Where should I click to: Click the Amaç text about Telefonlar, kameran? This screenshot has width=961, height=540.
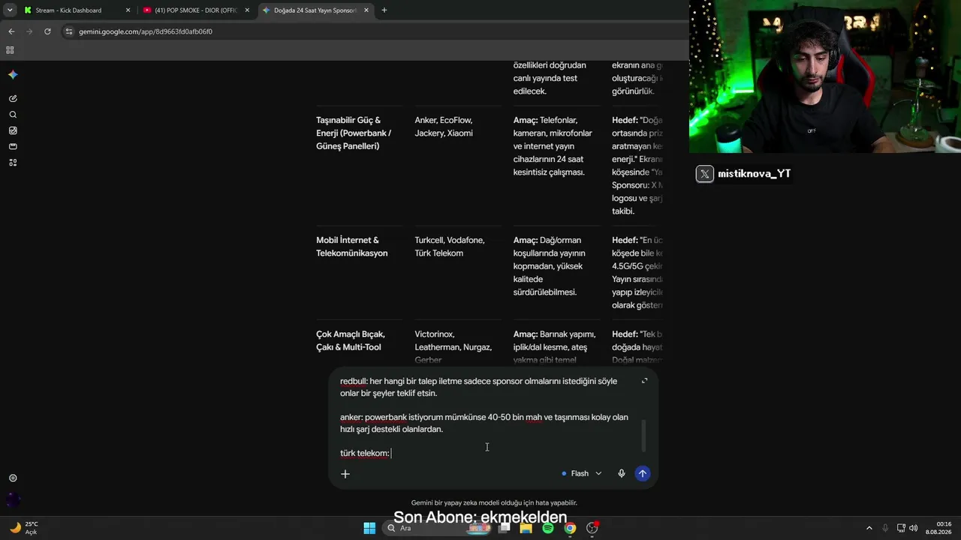(x=553, y=146)
